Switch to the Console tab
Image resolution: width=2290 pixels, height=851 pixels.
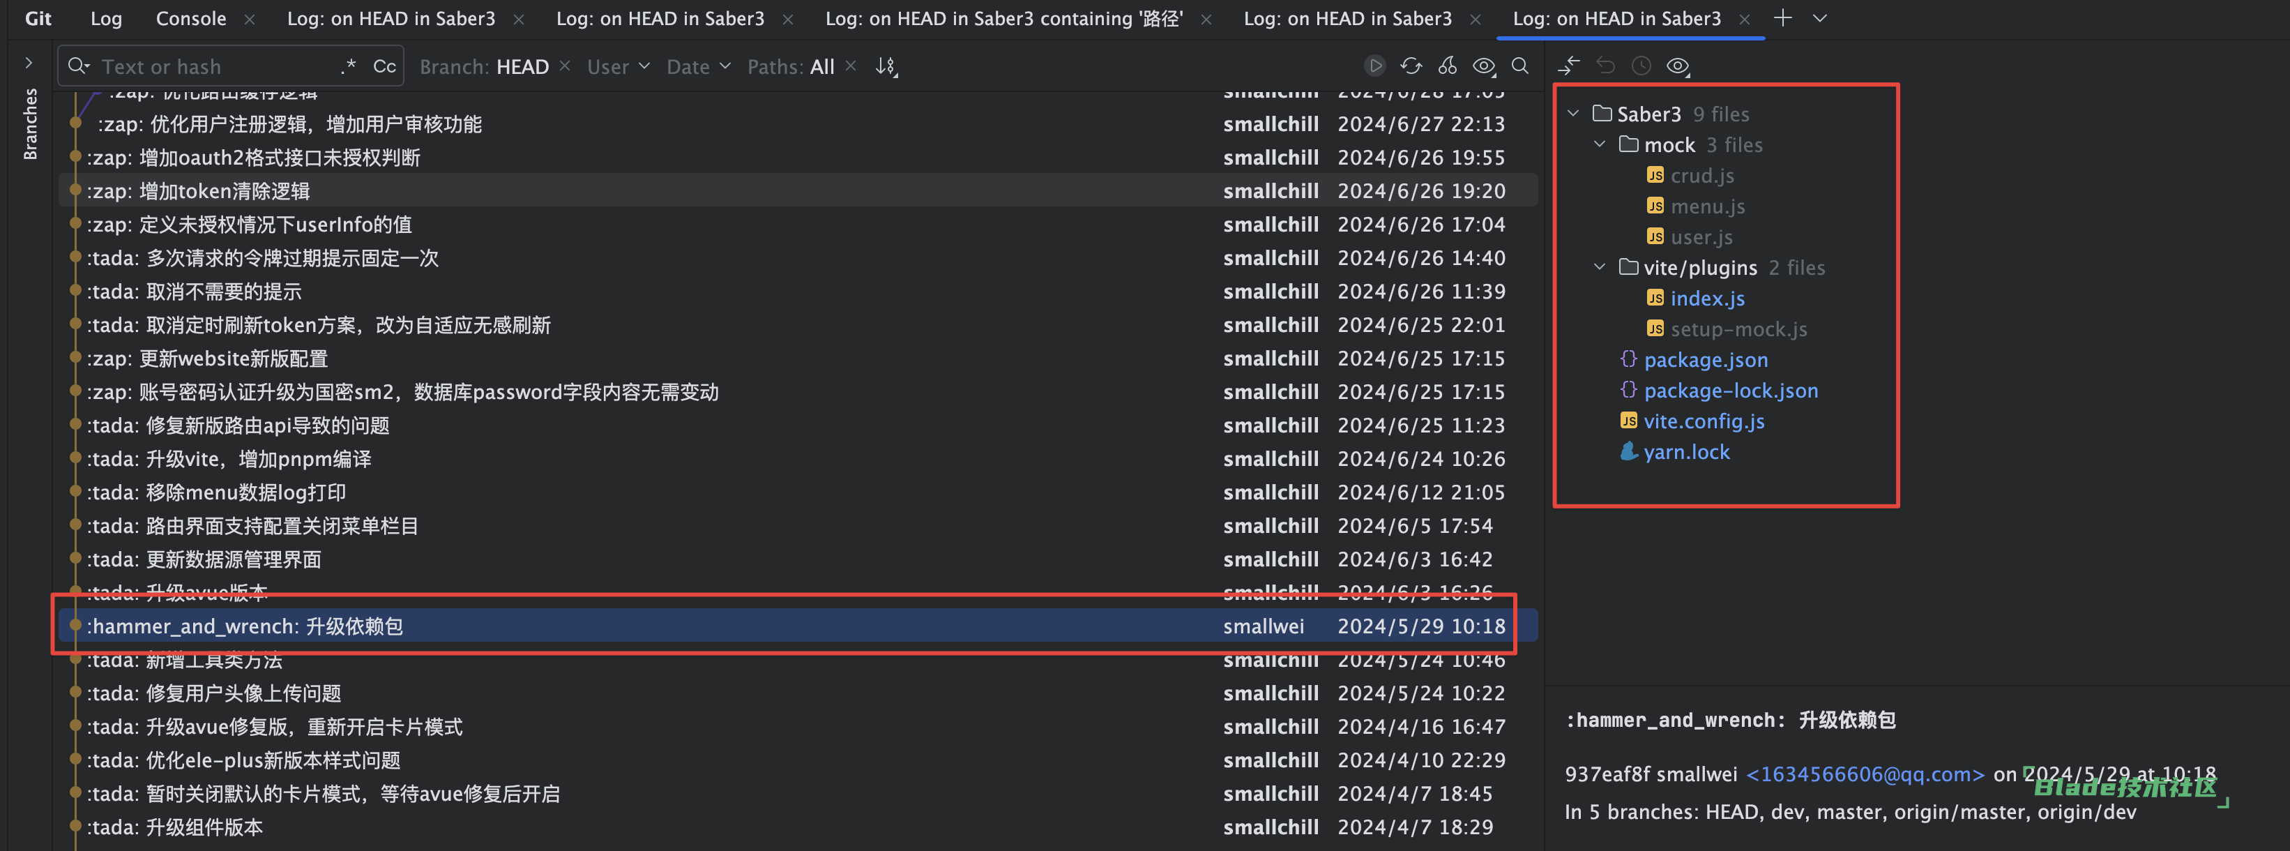[190, 19]
